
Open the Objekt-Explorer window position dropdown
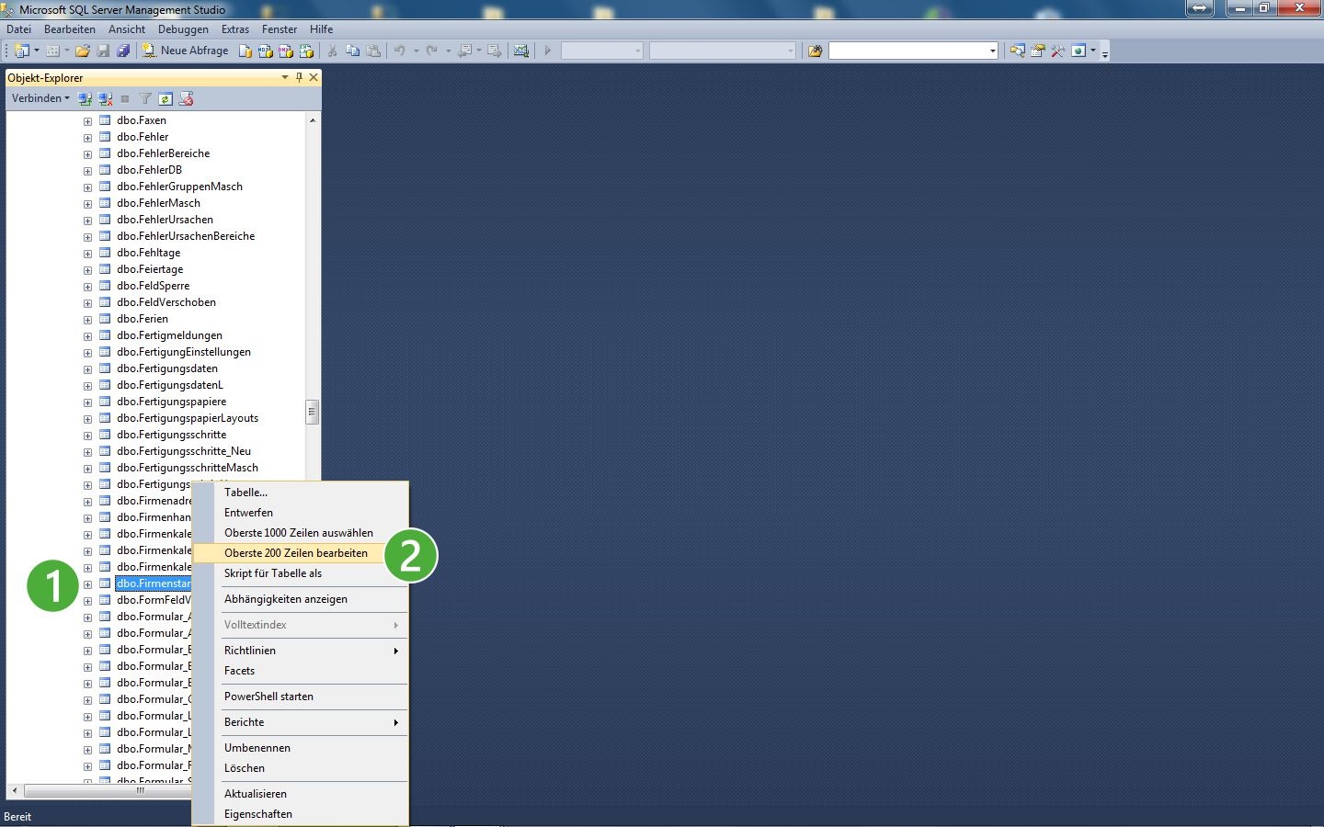(x=285, y=77)
